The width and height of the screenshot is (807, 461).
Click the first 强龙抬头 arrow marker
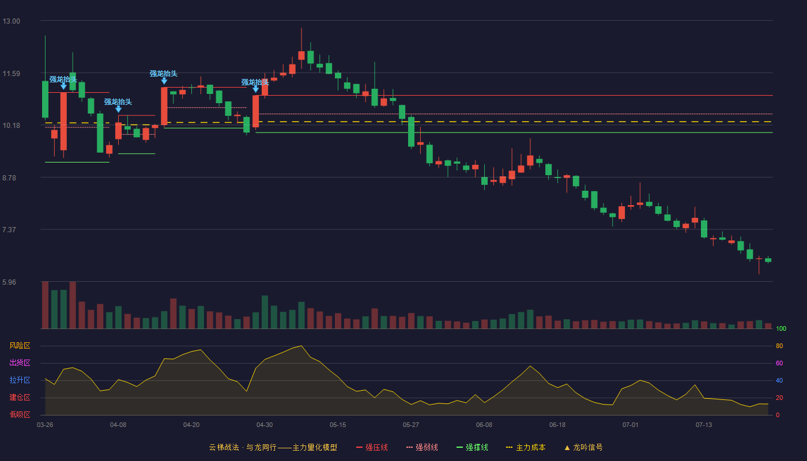click(63, 86)
